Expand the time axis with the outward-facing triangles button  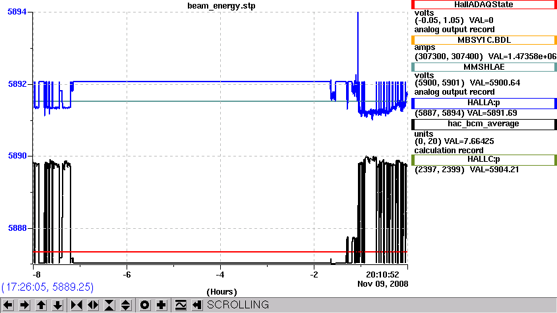click(93, 305)
